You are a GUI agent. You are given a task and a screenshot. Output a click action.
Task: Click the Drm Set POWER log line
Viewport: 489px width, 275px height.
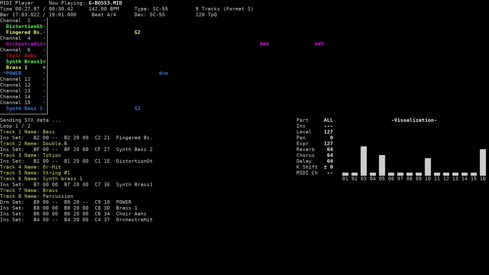tap(66, 202)
